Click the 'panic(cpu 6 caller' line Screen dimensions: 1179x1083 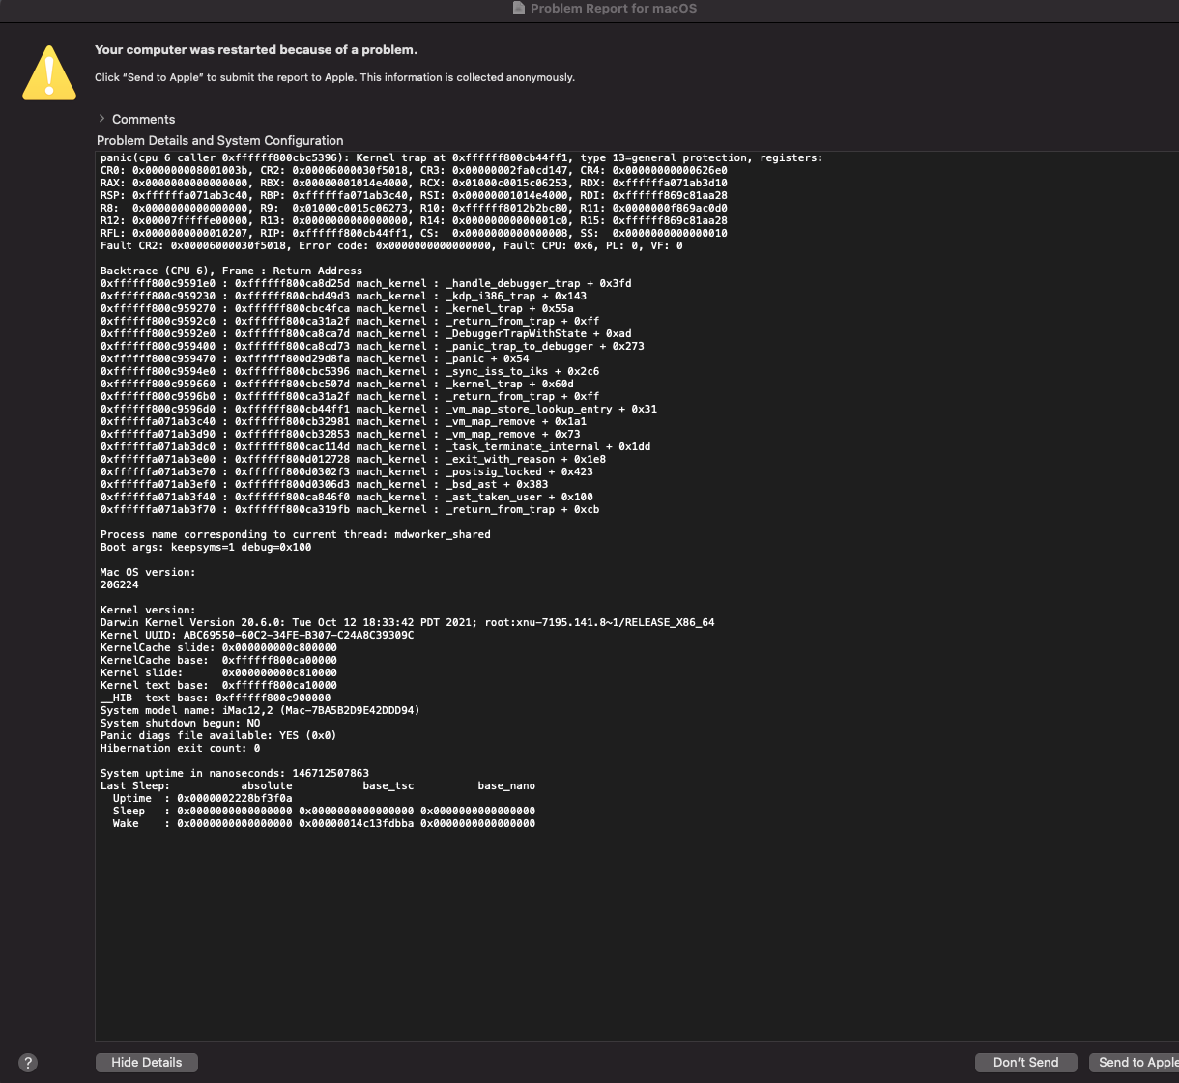click(462, 157)
